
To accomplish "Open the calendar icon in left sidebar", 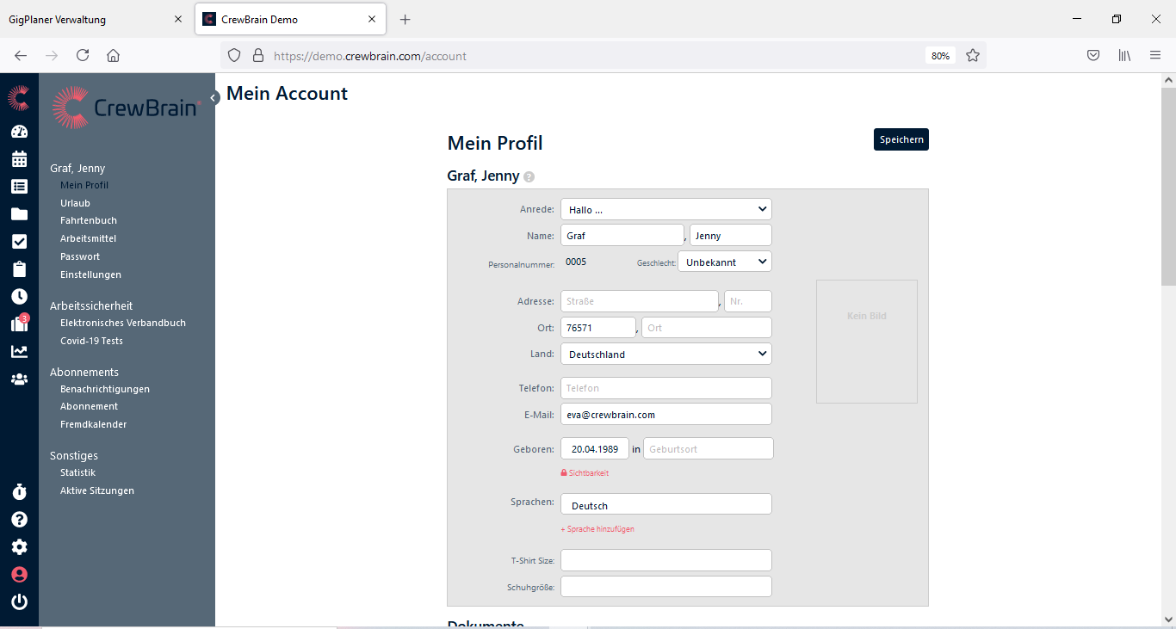I will (x=19, y=159).
